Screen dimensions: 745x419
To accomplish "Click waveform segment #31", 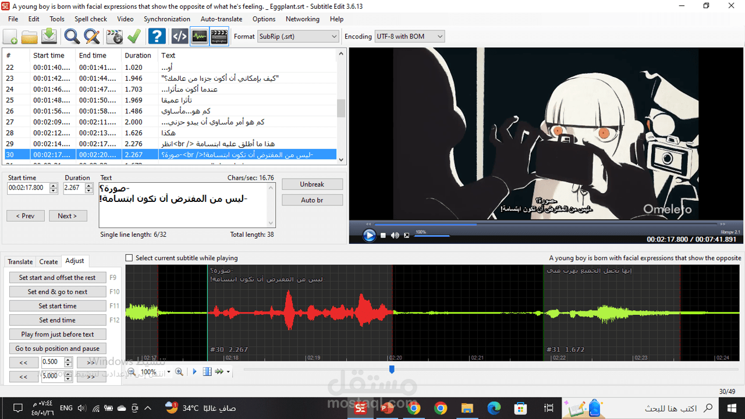I will click(x=612, y=313).
